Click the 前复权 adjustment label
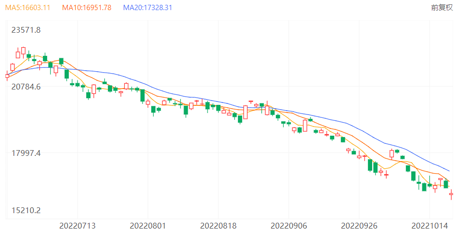This screenshot has height=229, width=456. point(442,8)
